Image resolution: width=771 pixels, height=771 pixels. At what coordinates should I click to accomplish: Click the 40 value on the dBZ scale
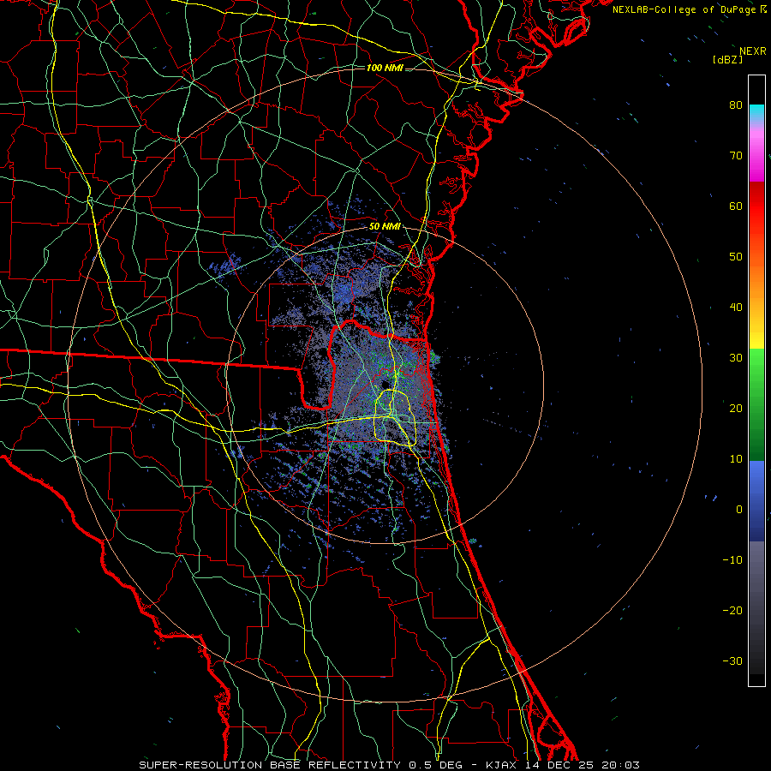736,308
